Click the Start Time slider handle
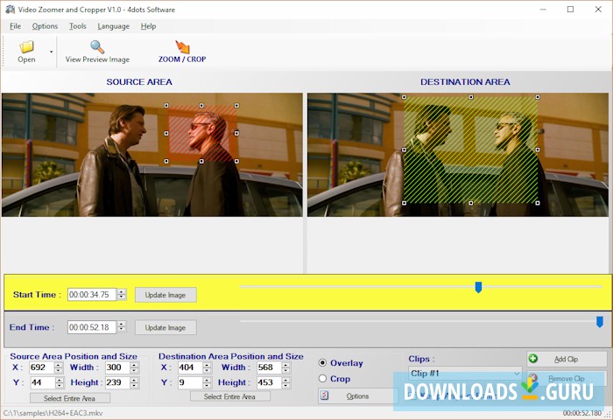 pyautogui.click(x=478, y=287)
